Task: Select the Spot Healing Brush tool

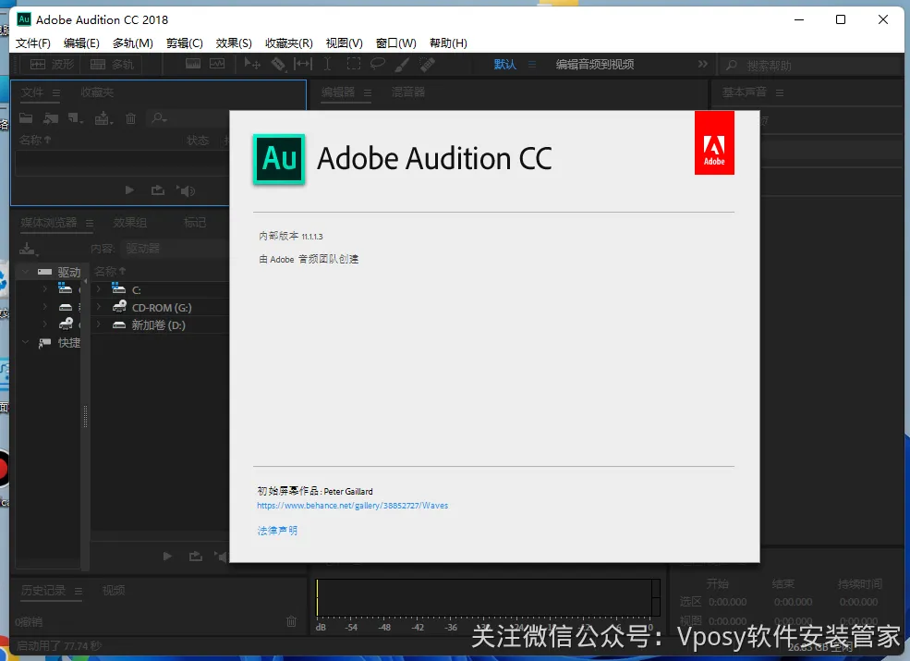Action: pos(427,64)
